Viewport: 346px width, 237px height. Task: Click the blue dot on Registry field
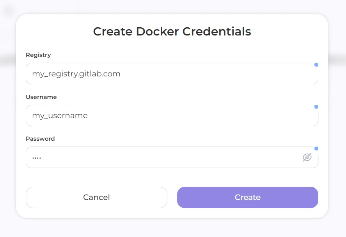[x=316, y=65]
